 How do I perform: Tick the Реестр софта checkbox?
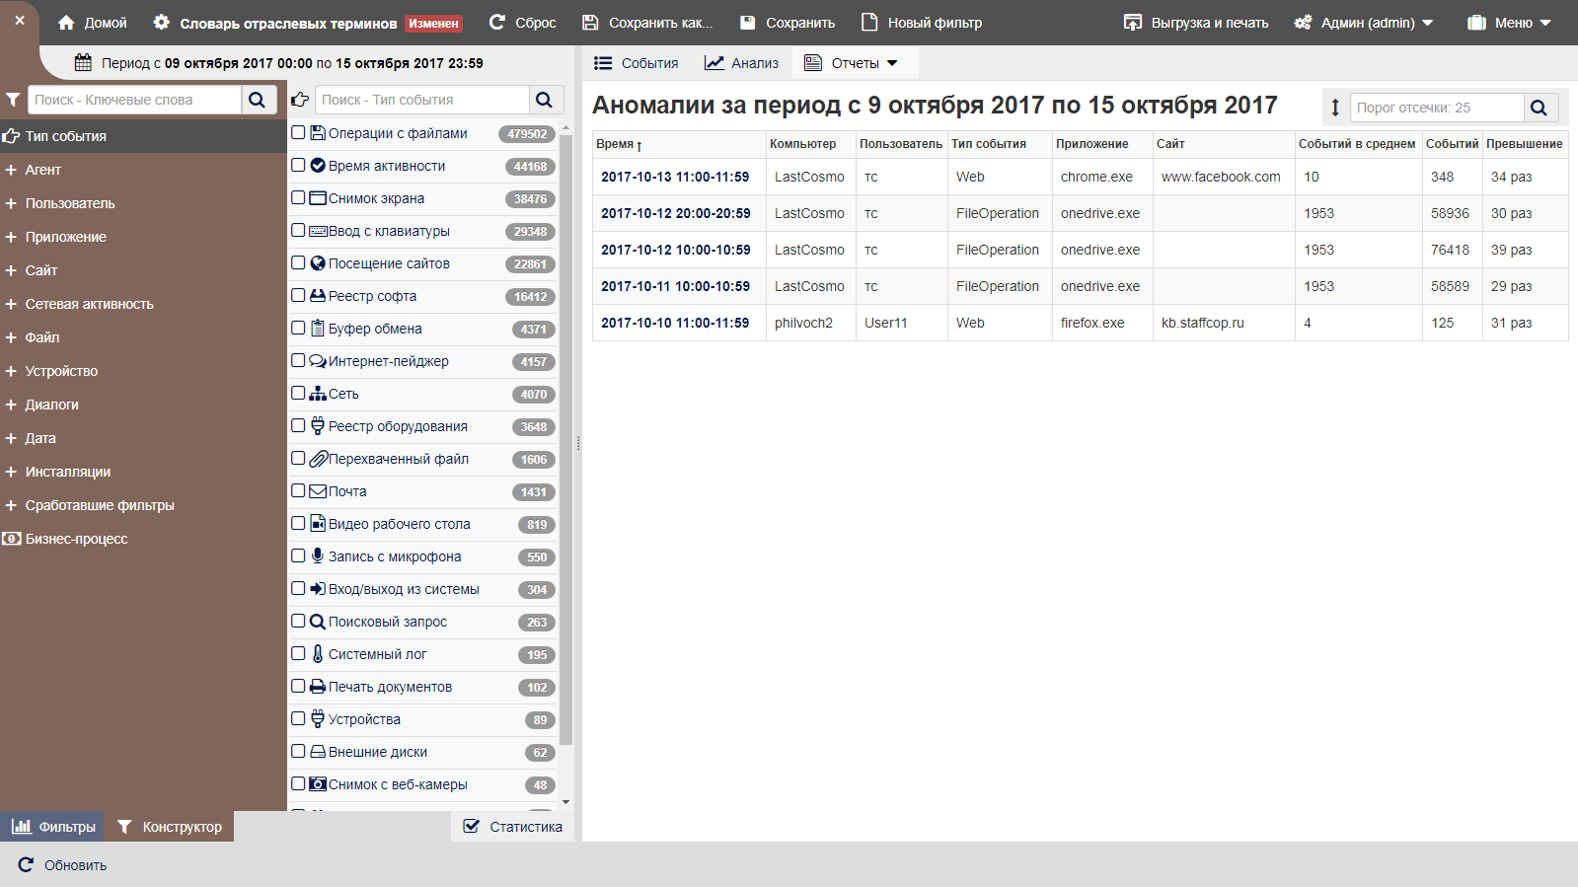coord(298,295)
